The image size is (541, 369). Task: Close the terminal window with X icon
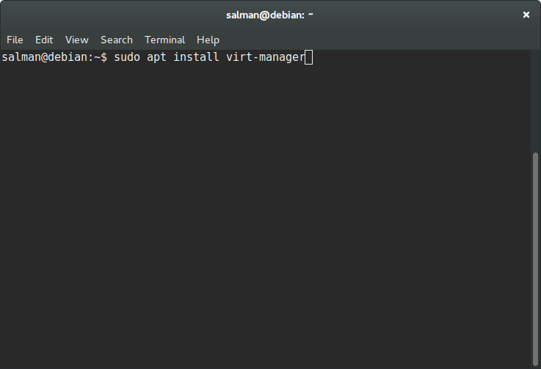click(526, 15)
